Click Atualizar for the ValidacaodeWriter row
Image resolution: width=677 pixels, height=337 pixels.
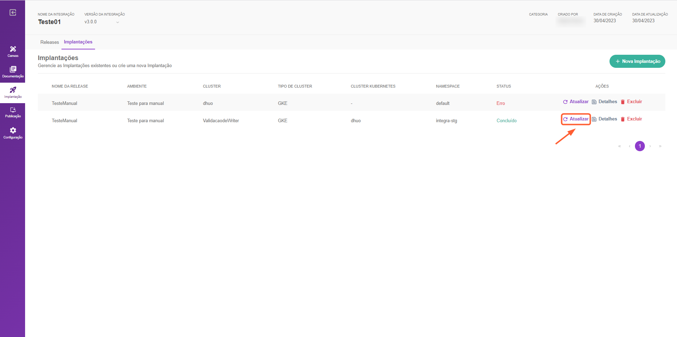click(x=576, y=119)
